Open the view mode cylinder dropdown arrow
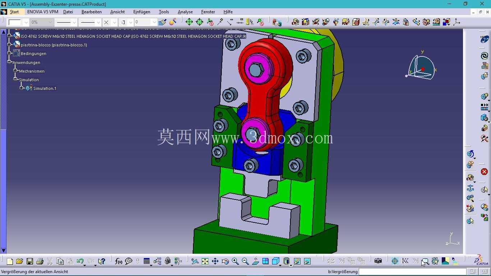 [x=290, y=265]
